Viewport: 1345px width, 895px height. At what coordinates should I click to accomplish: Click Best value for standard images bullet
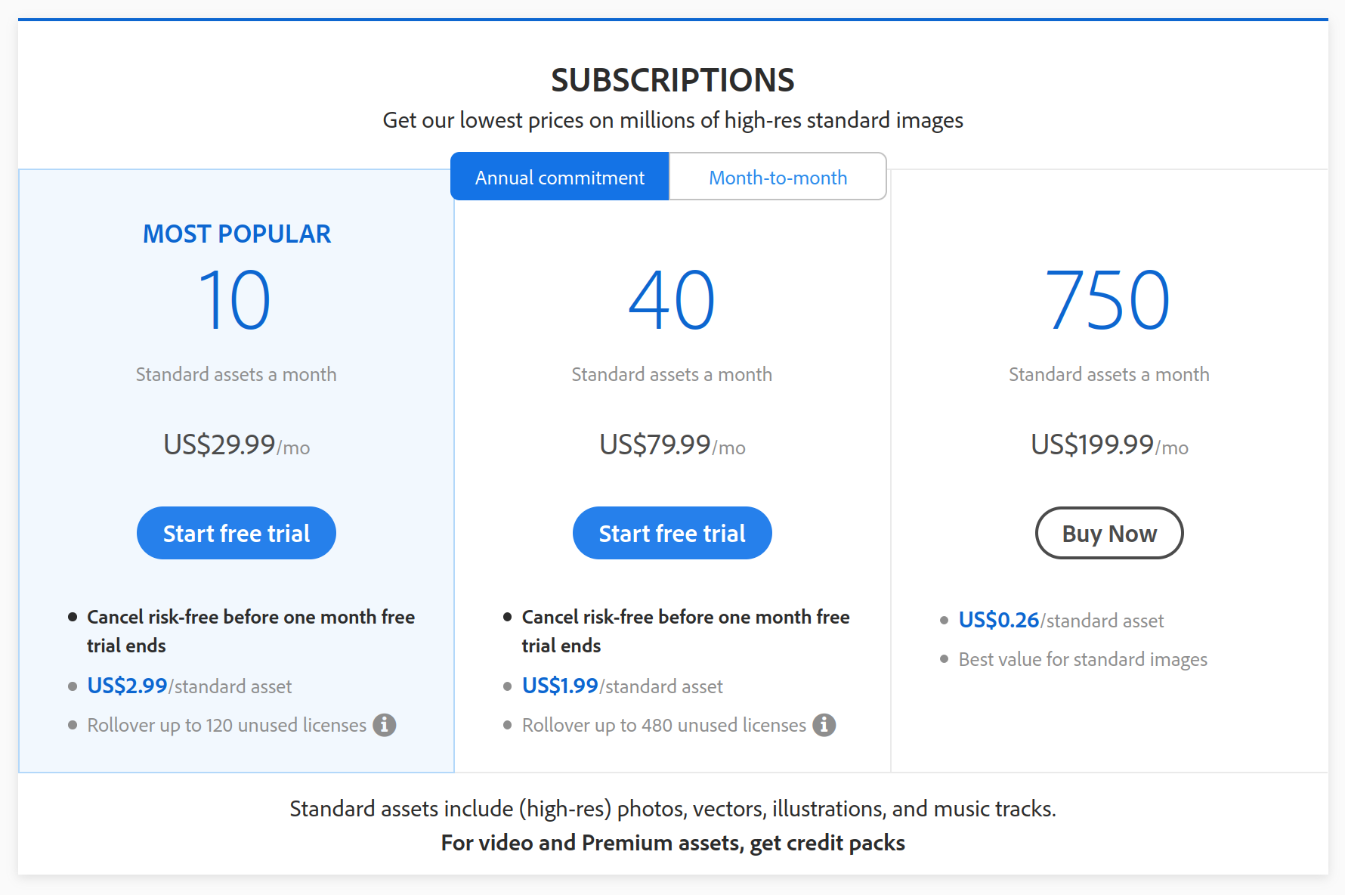tap(1082, 659)
